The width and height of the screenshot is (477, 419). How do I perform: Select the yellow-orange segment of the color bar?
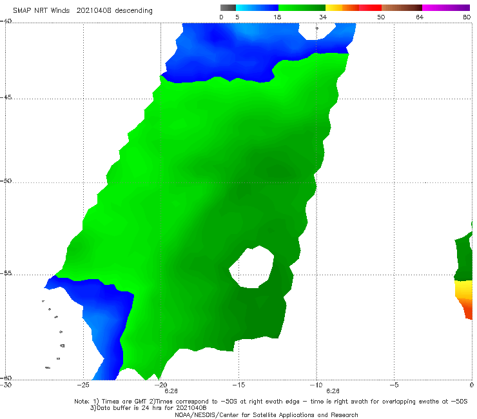coord(342,8)
